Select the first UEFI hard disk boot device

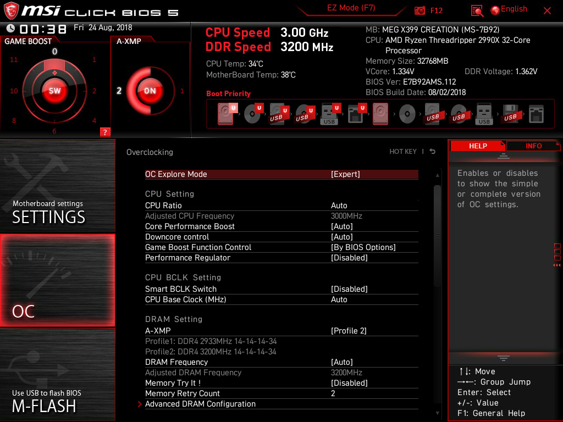(x=226, y=114)
